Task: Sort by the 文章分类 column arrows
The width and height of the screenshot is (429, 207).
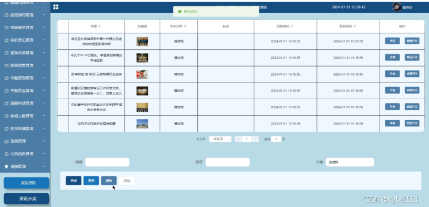Action: 185,26
